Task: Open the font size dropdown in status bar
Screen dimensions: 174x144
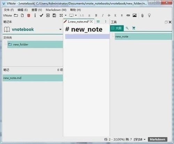Action: point(144,139)
